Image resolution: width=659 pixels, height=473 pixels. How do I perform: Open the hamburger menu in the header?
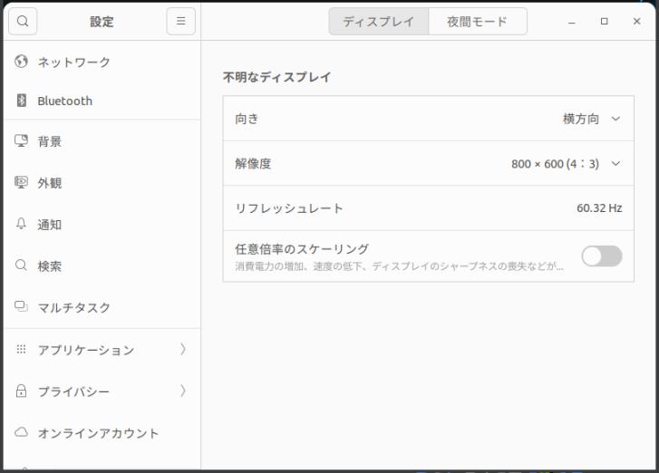pyautogui.click(x=180, y=21)
